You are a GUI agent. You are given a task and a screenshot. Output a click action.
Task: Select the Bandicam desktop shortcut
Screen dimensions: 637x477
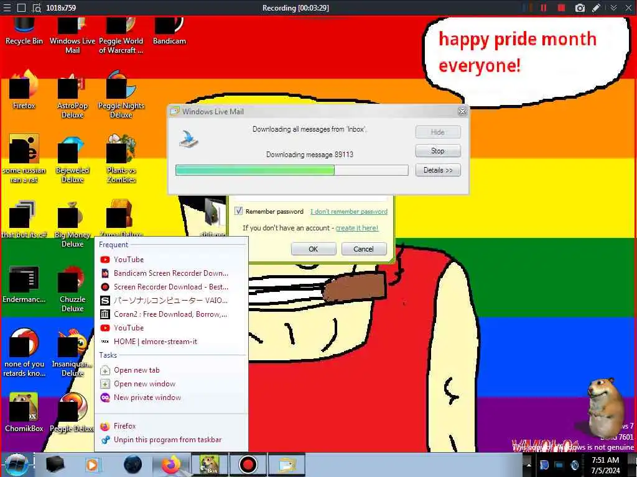pyautogui.click(x=169, y=32)
